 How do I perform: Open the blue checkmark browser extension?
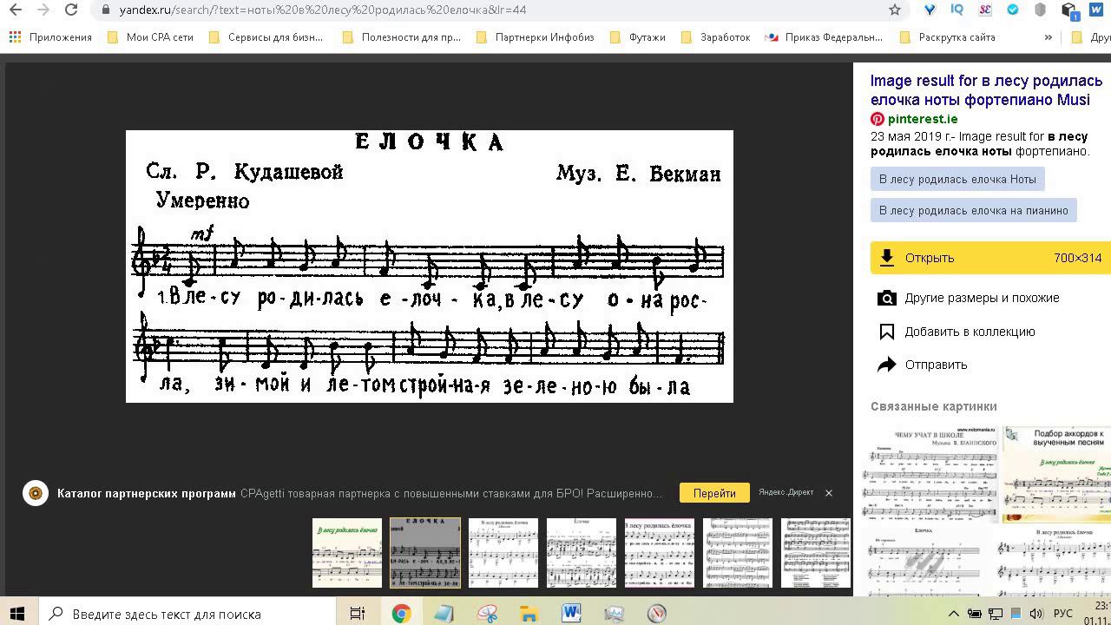pos(1013,10)
